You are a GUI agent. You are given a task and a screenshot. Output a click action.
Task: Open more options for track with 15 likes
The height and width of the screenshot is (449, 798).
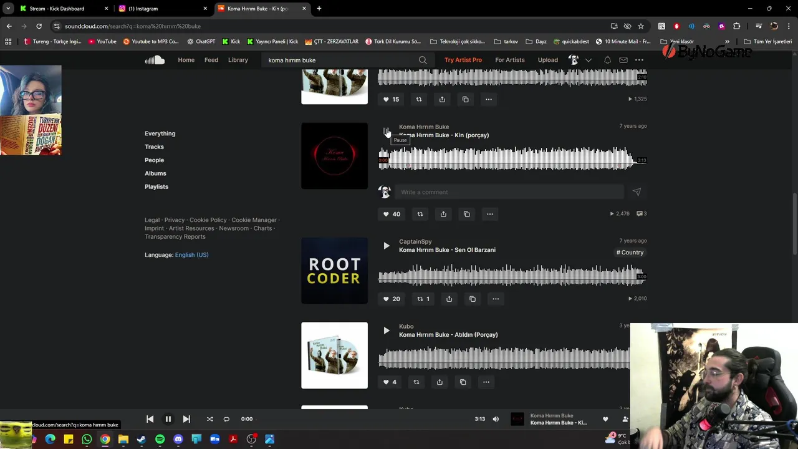[489, 99]
